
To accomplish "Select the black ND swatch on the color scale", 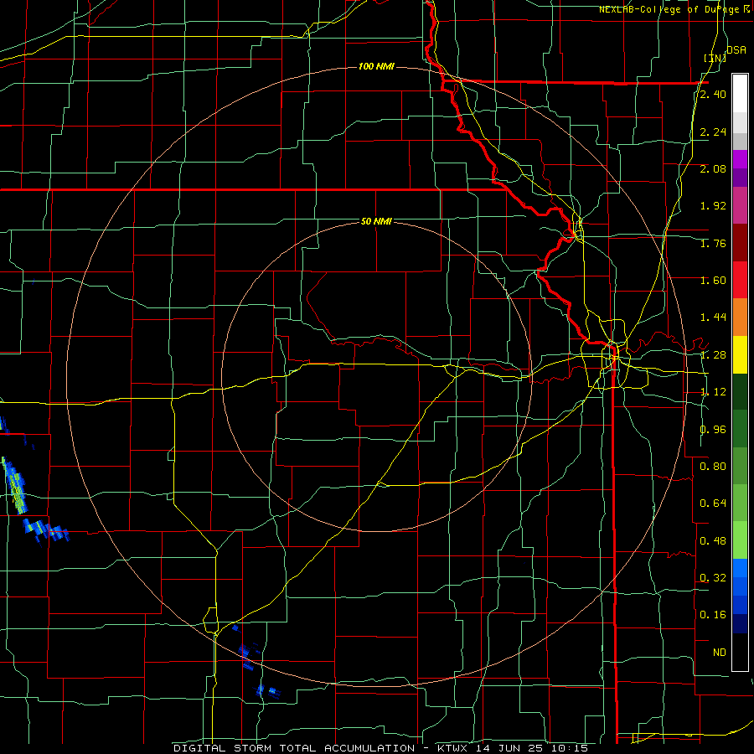I will (740, 652).
